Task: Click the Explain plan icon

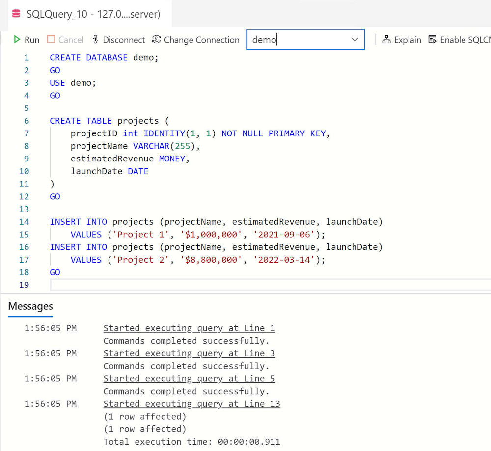Action: pos(386,40)
